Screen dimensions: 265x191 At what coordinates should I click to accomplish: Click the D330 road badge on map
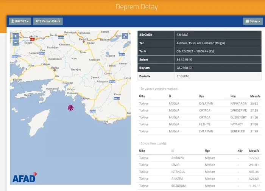(x=122, y=55)
